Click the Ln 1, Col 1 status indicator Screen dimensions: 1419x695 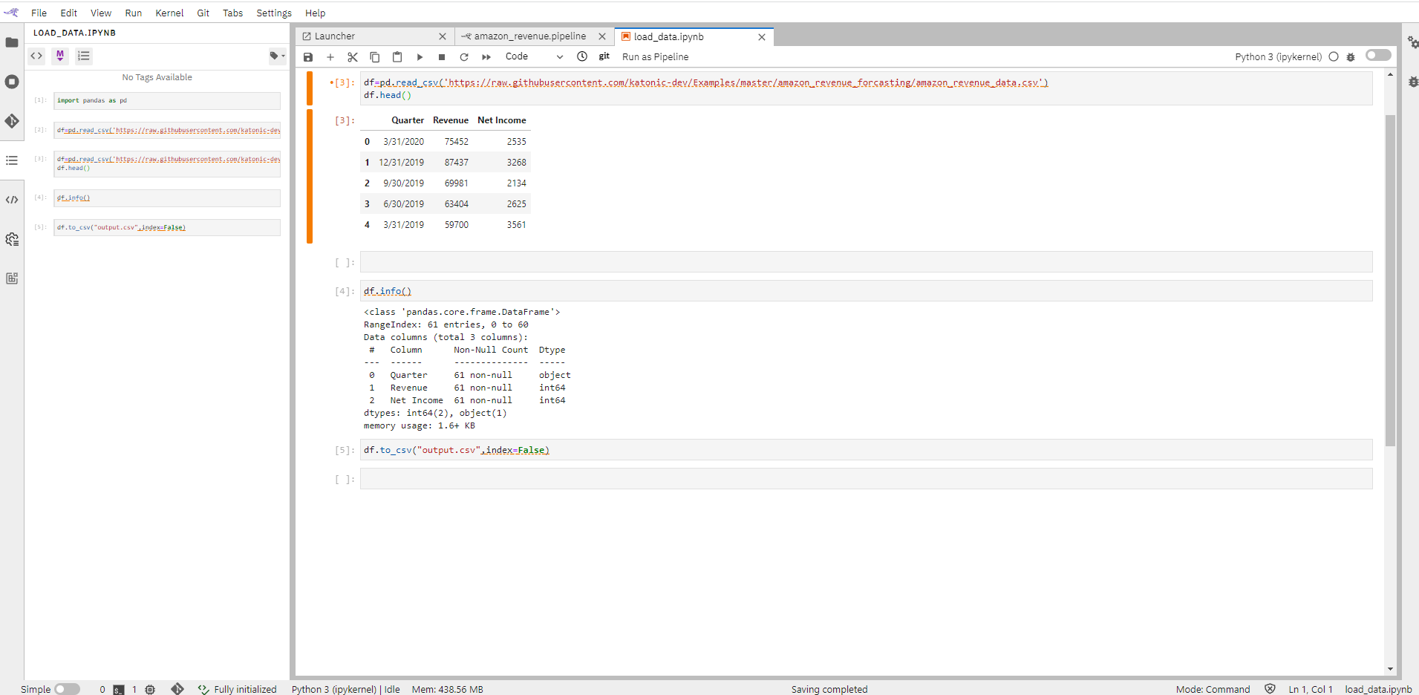coord(1311,689)
